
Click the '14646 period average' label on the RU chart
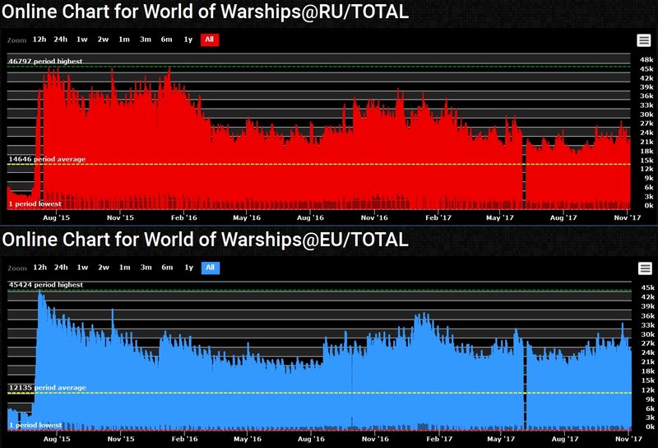47,159
